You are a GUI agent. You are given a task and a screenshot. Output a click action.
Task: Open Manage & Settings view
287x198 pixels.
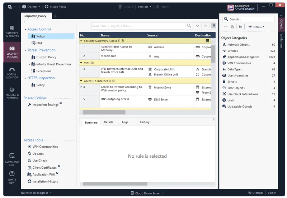12,93
